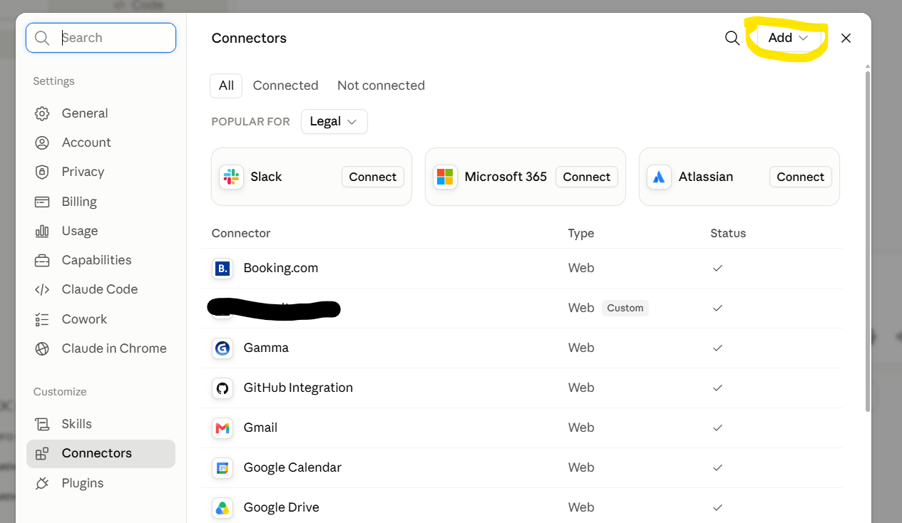Click the Connectors grid icon

coord(42,453)
